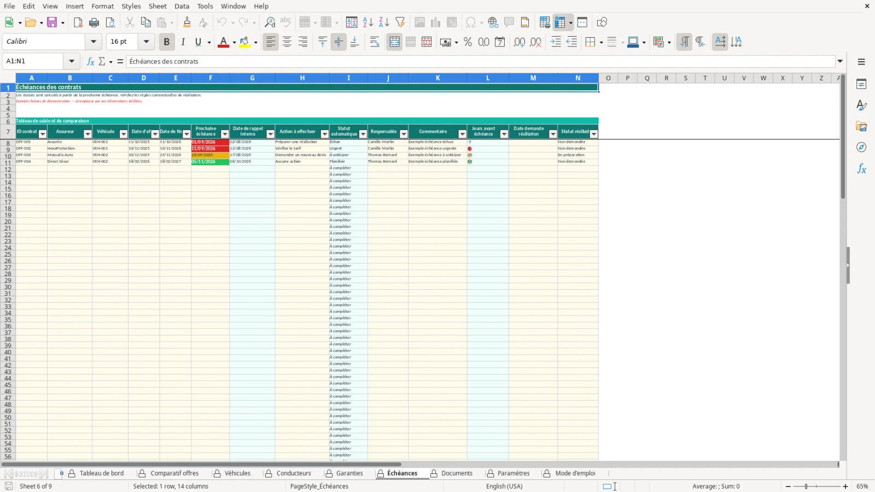Click Format as Date icon
Screen dimensions: 875x492
500,42
